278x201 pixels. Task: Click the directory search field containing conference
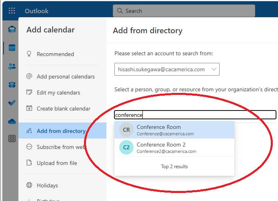(x=195, y=115)
